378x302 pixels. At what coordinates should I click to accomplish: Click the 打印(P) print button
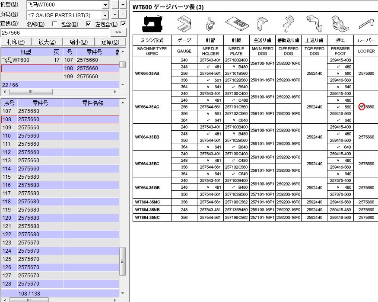click(x=16, y=42)
